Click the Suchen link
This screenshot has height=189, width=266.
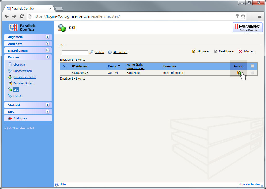[99, 52]
